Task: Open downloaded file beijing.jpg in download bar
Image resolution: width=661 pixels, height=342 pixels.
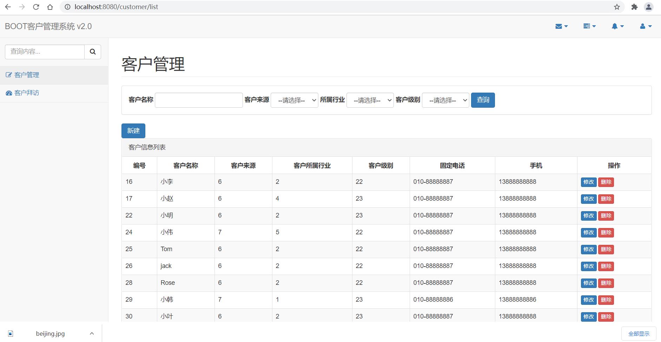Action: click(x=50, y=334)
